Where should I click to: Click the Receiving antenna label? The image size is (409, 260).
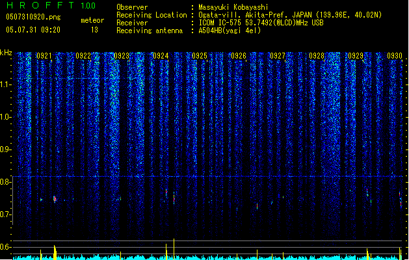(150, 31)
